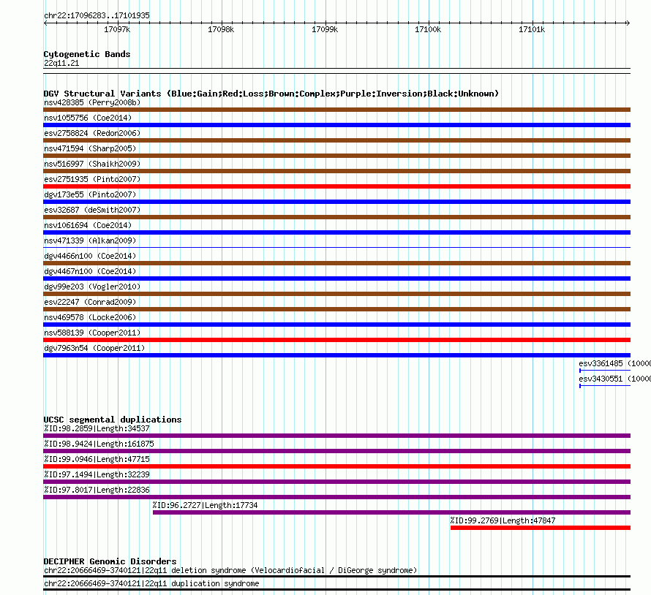Open the nsv1055756 (Coe2014) variant label
This screenshot has height=595, width=651.
(x=88, y=118)
